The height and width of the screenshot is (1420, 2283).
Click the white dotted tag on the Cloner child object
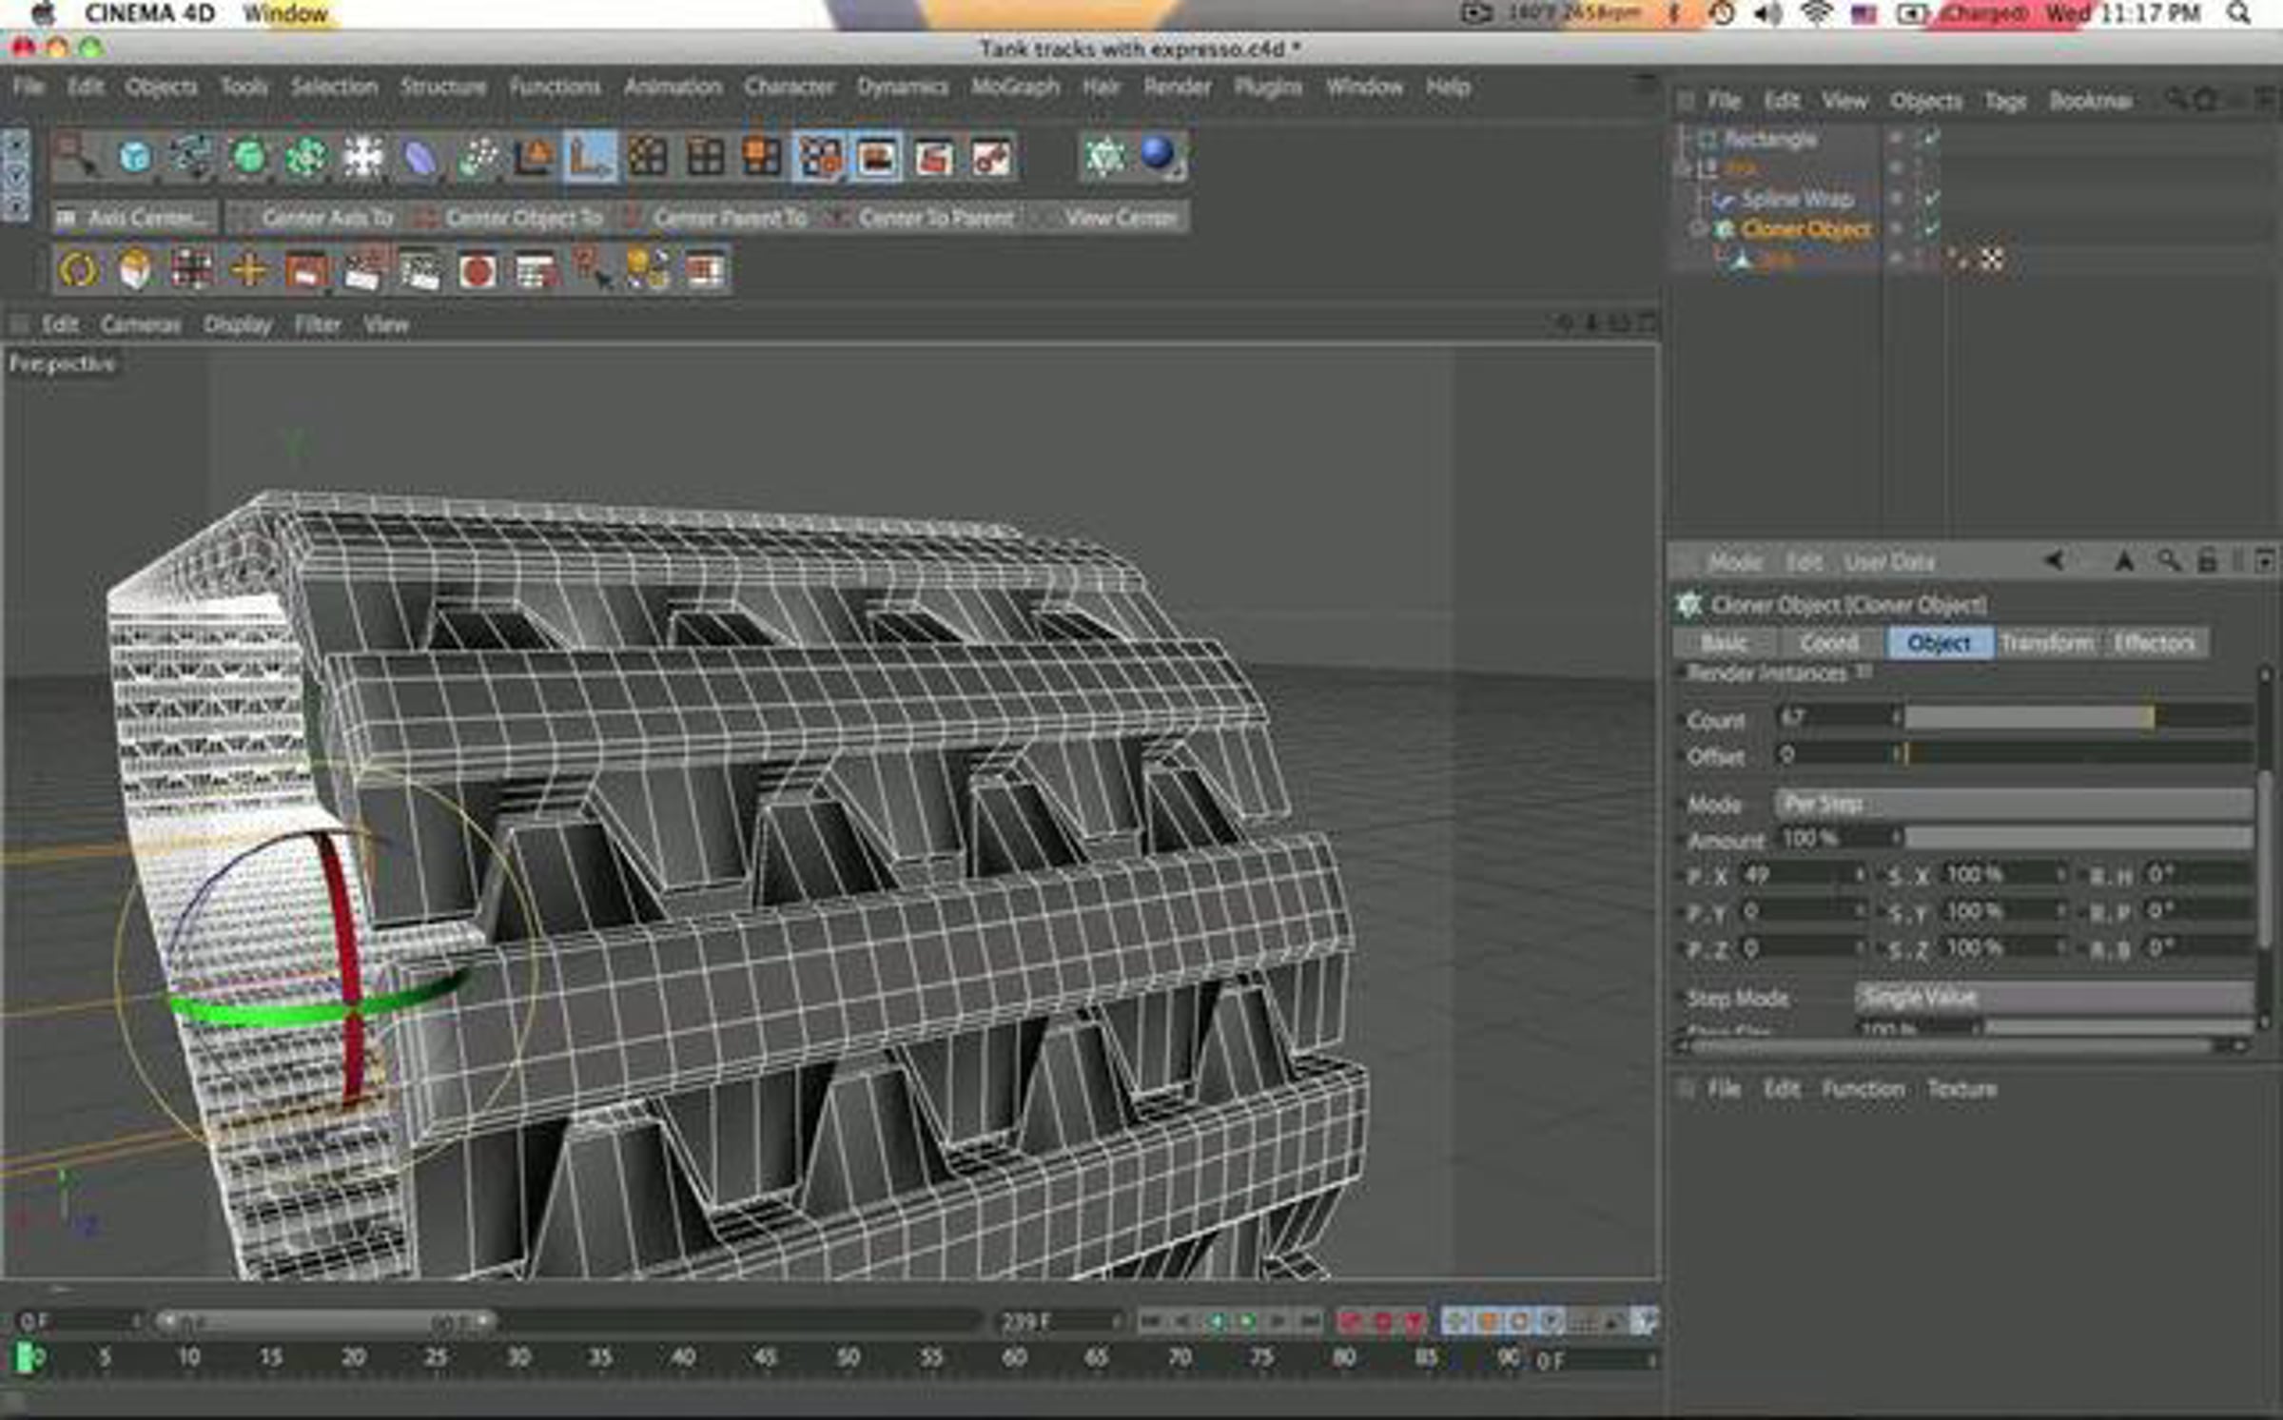pyautogui.click(x=1992, y=259)
